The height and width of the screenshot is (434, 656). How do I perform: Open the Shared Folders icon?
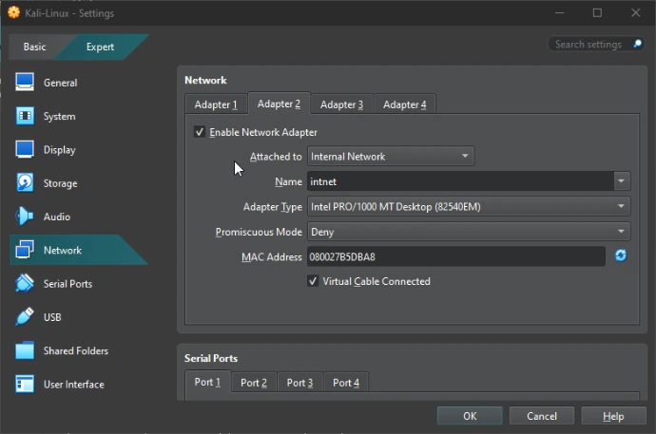point(25,350)
